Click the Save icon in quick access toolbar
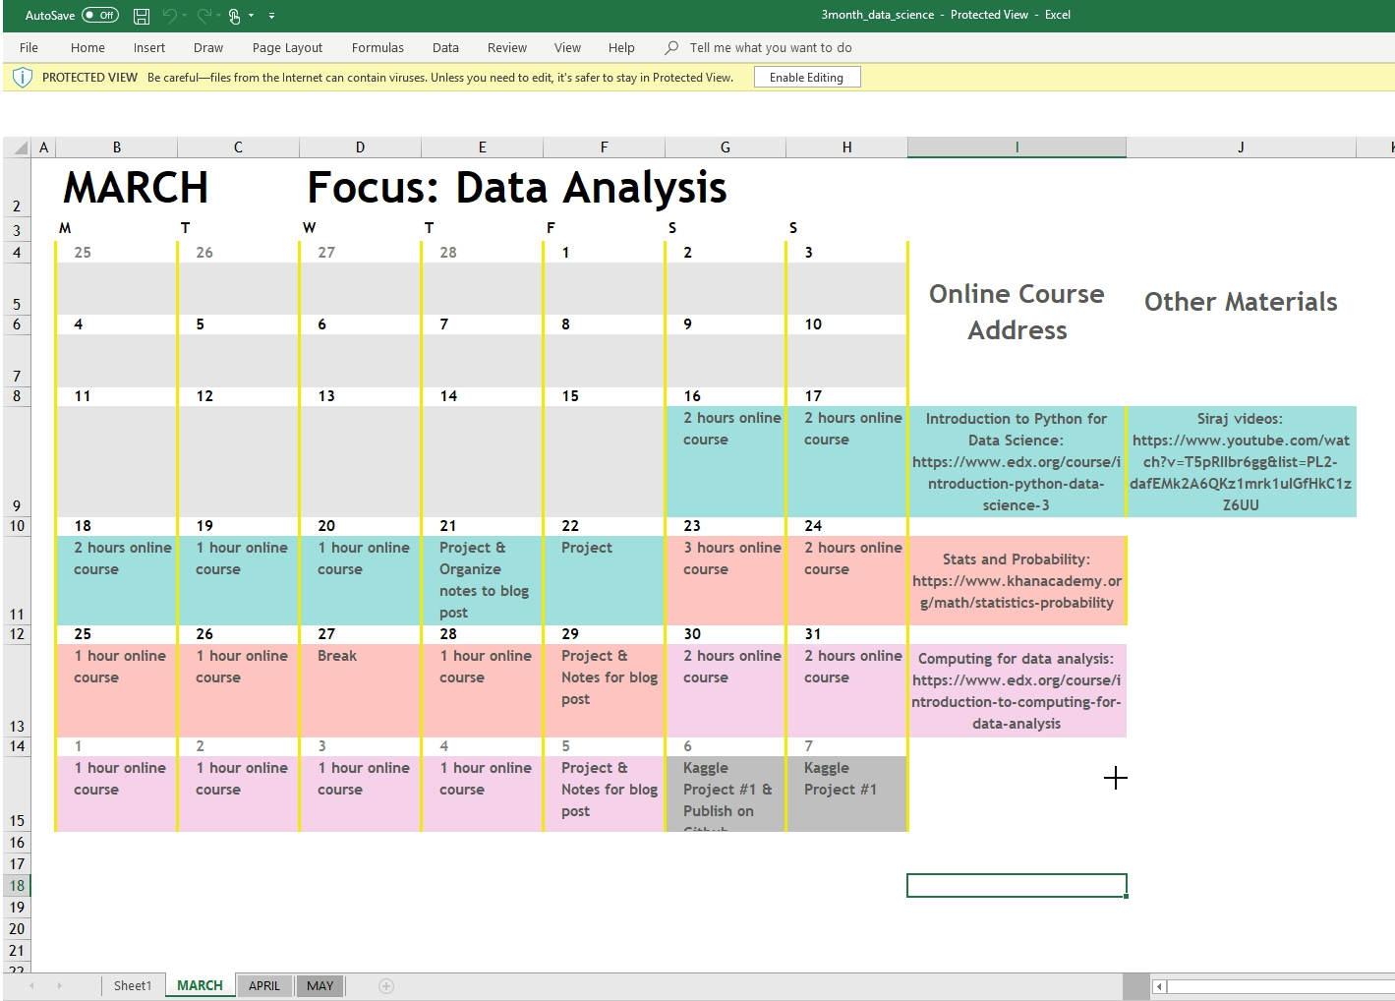This screenshot has height=1001, width=1395. coord(142,16)
